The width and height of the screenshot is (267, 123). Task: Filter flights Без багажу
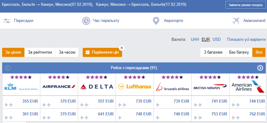pos(239,52)
